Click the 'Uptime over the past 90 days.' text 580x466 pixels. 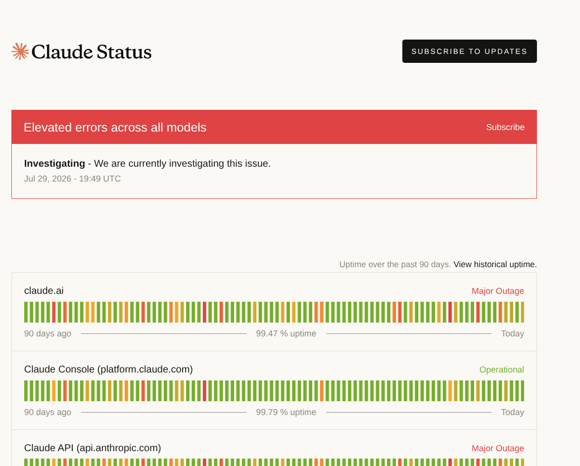[x=395, y=265]
